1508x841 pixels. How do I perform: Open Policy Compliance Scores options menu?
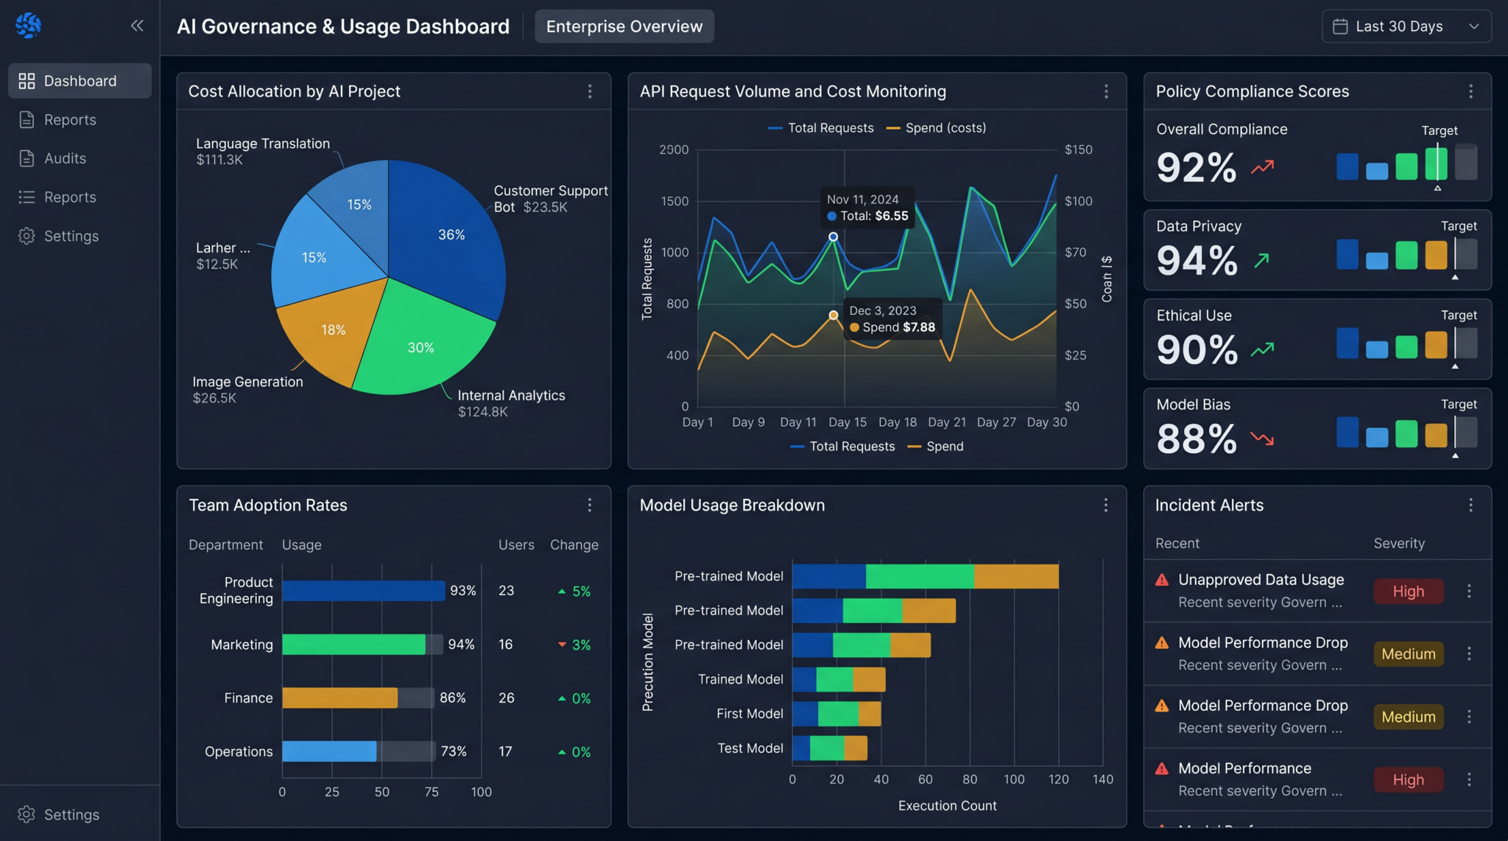pos(1471,91)
